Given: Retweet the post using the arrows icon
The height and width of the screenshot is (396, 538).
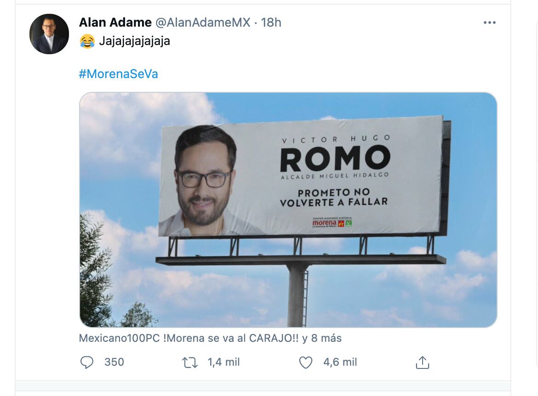Looking at the screenshot, I should (190, 362).
